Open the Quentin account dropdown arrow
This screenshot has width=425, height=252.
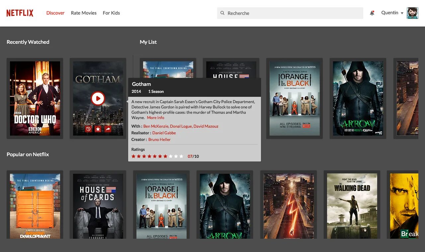tap(402, 13)
